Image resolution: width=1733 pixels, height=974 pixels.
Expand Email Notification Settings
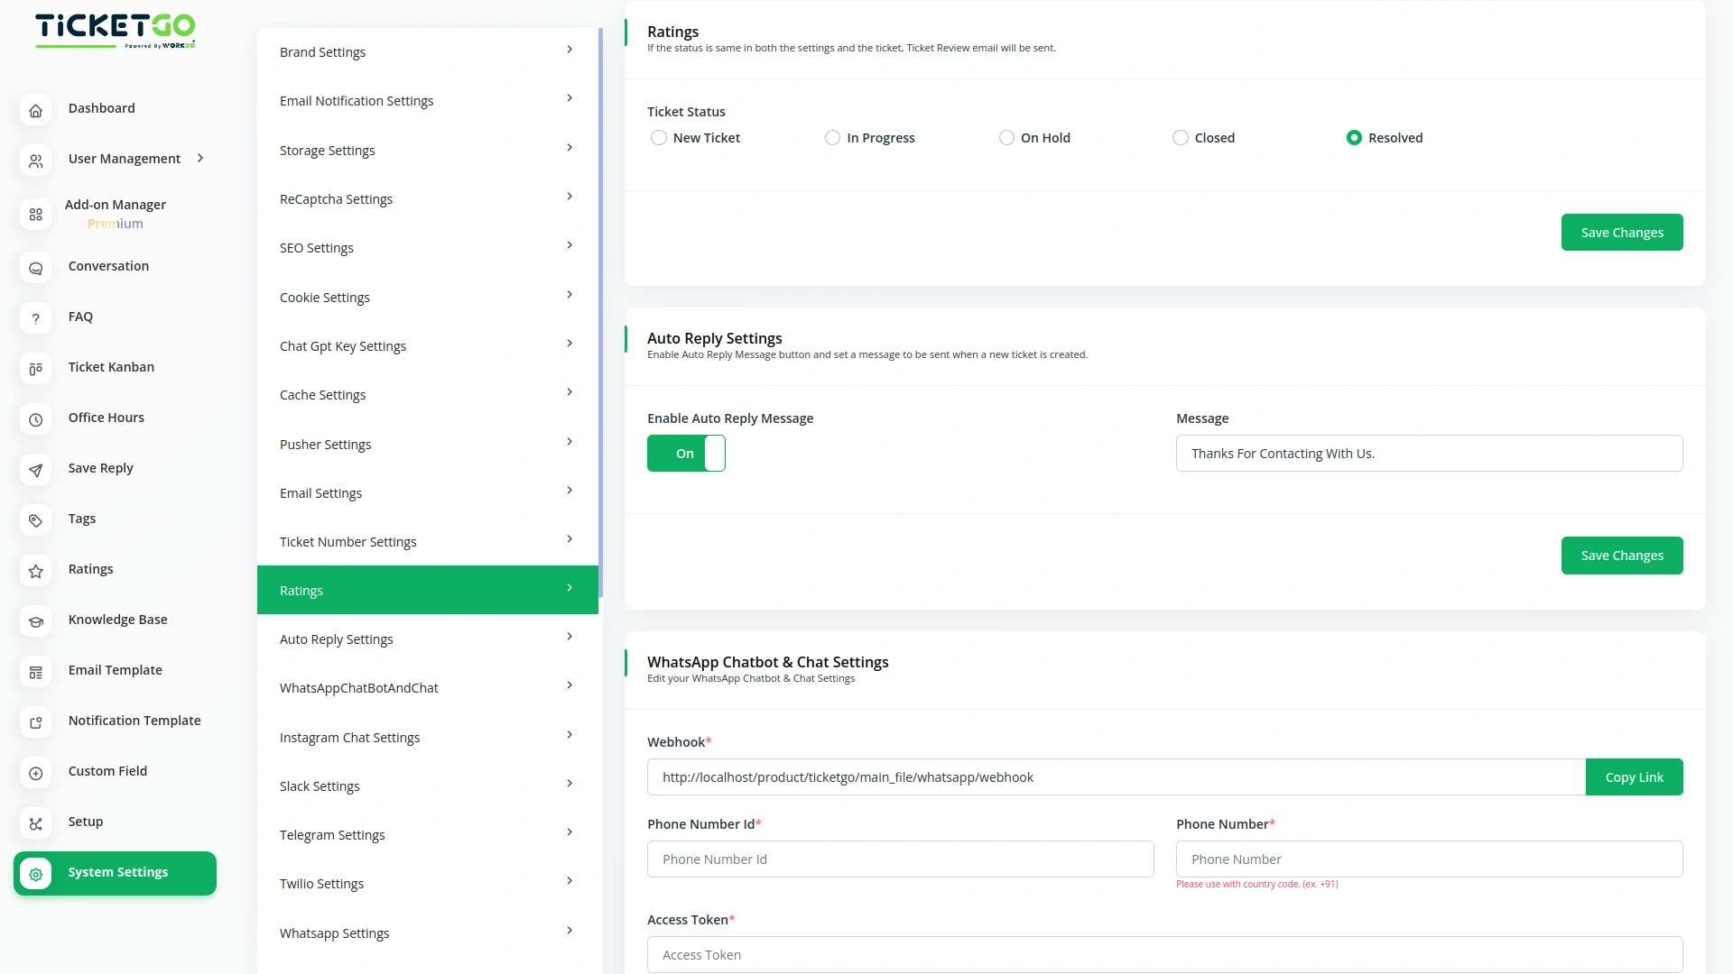coord(569,97)
